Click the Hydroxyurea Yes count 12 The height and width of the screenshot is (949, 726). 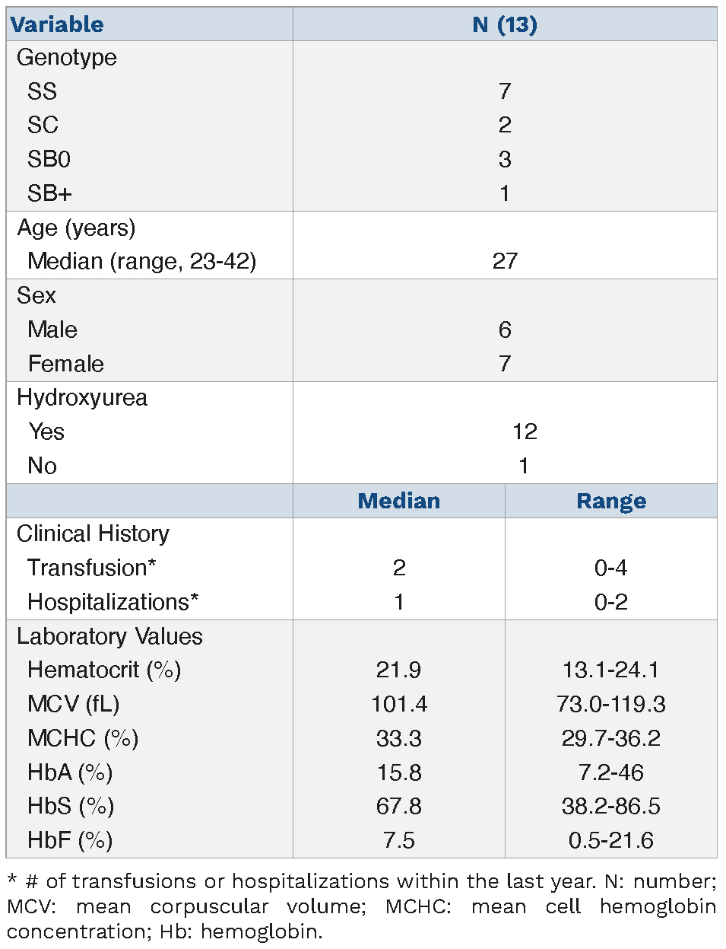point(525,432)
